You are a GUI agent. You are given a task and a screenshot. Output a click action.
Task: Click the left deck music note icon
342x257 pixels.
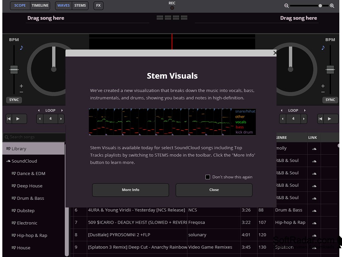coord(22,48)
